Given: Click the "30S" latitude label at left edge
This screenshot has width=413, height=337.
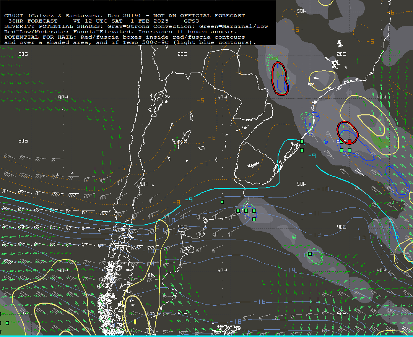Looking at the screenshot, I should pos(23,141).
